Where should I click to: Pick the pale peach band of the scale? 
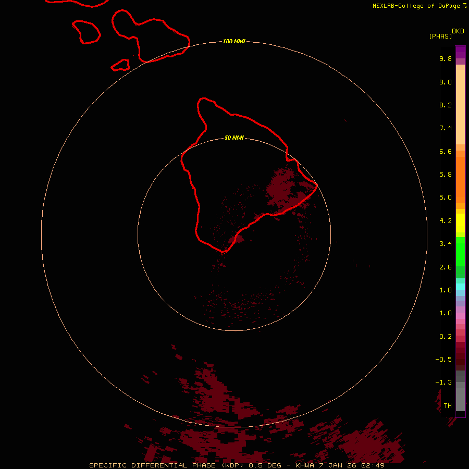460,107
